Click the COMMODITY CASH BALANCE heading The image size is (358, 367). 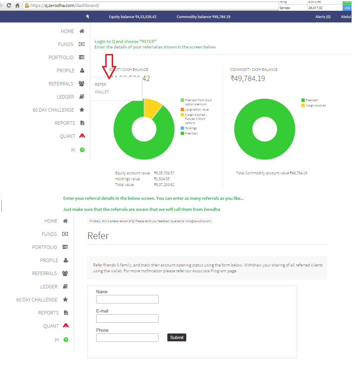254,69
